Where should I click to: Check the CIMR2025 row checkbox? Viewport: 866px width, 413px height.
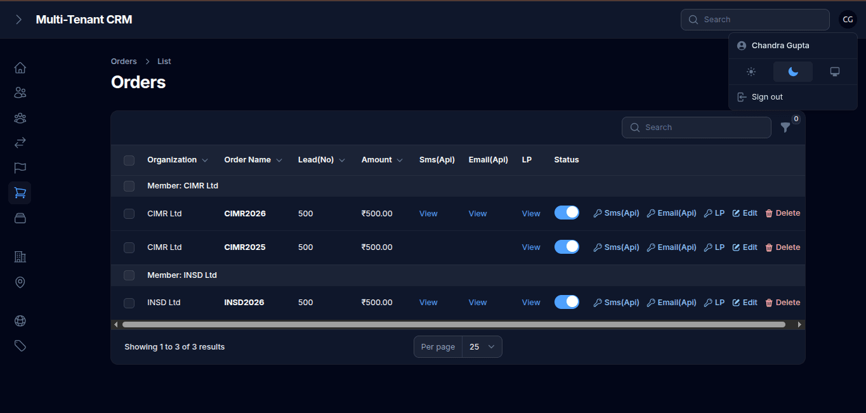tap(129, 247)
